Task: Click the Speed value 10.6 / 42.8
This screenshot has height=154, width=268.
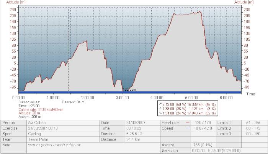Action: pos(203,128)
